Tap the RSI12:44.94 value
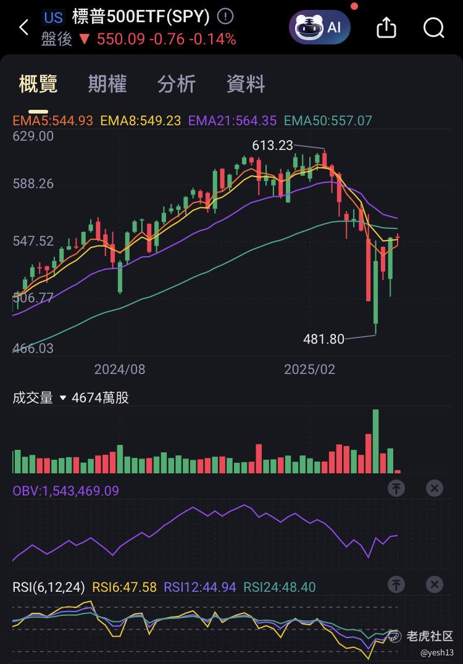 pyautogui.click(x=199, y=587)
